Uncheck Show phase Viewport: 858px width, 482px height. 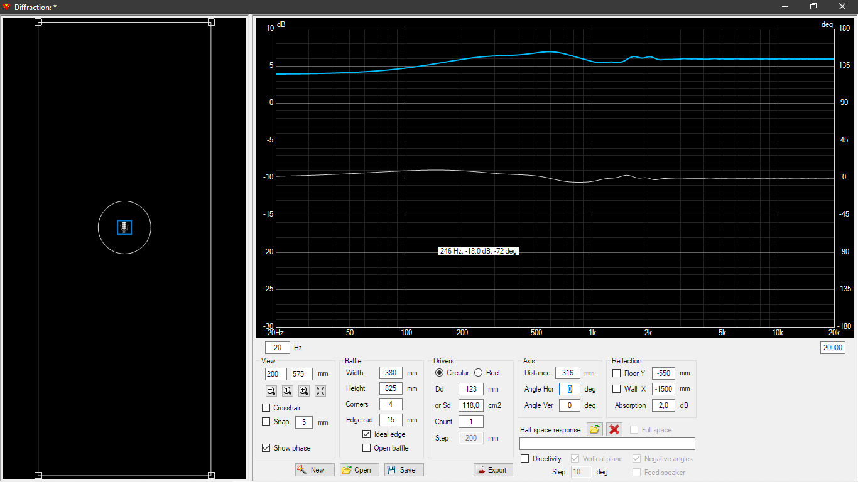pos(266,448)
